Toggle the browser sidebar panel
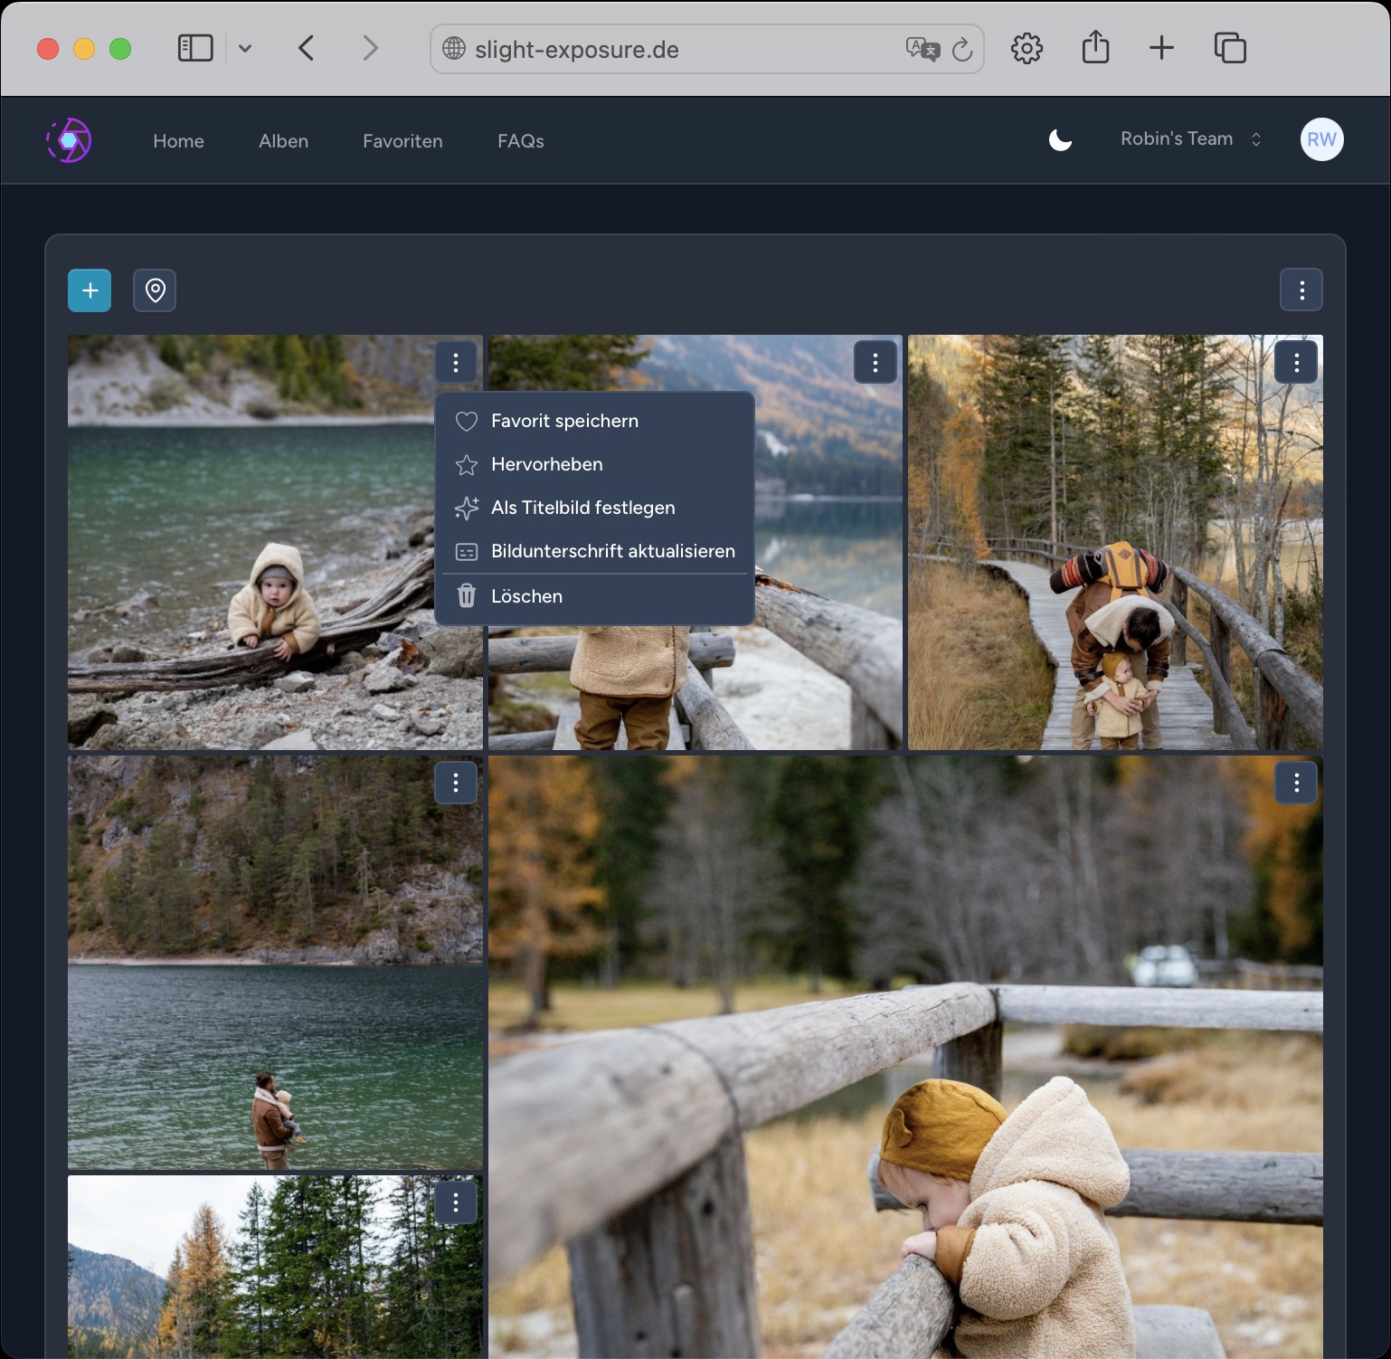This screenshot has width=1391, height=1359. (x=195, y=48)
